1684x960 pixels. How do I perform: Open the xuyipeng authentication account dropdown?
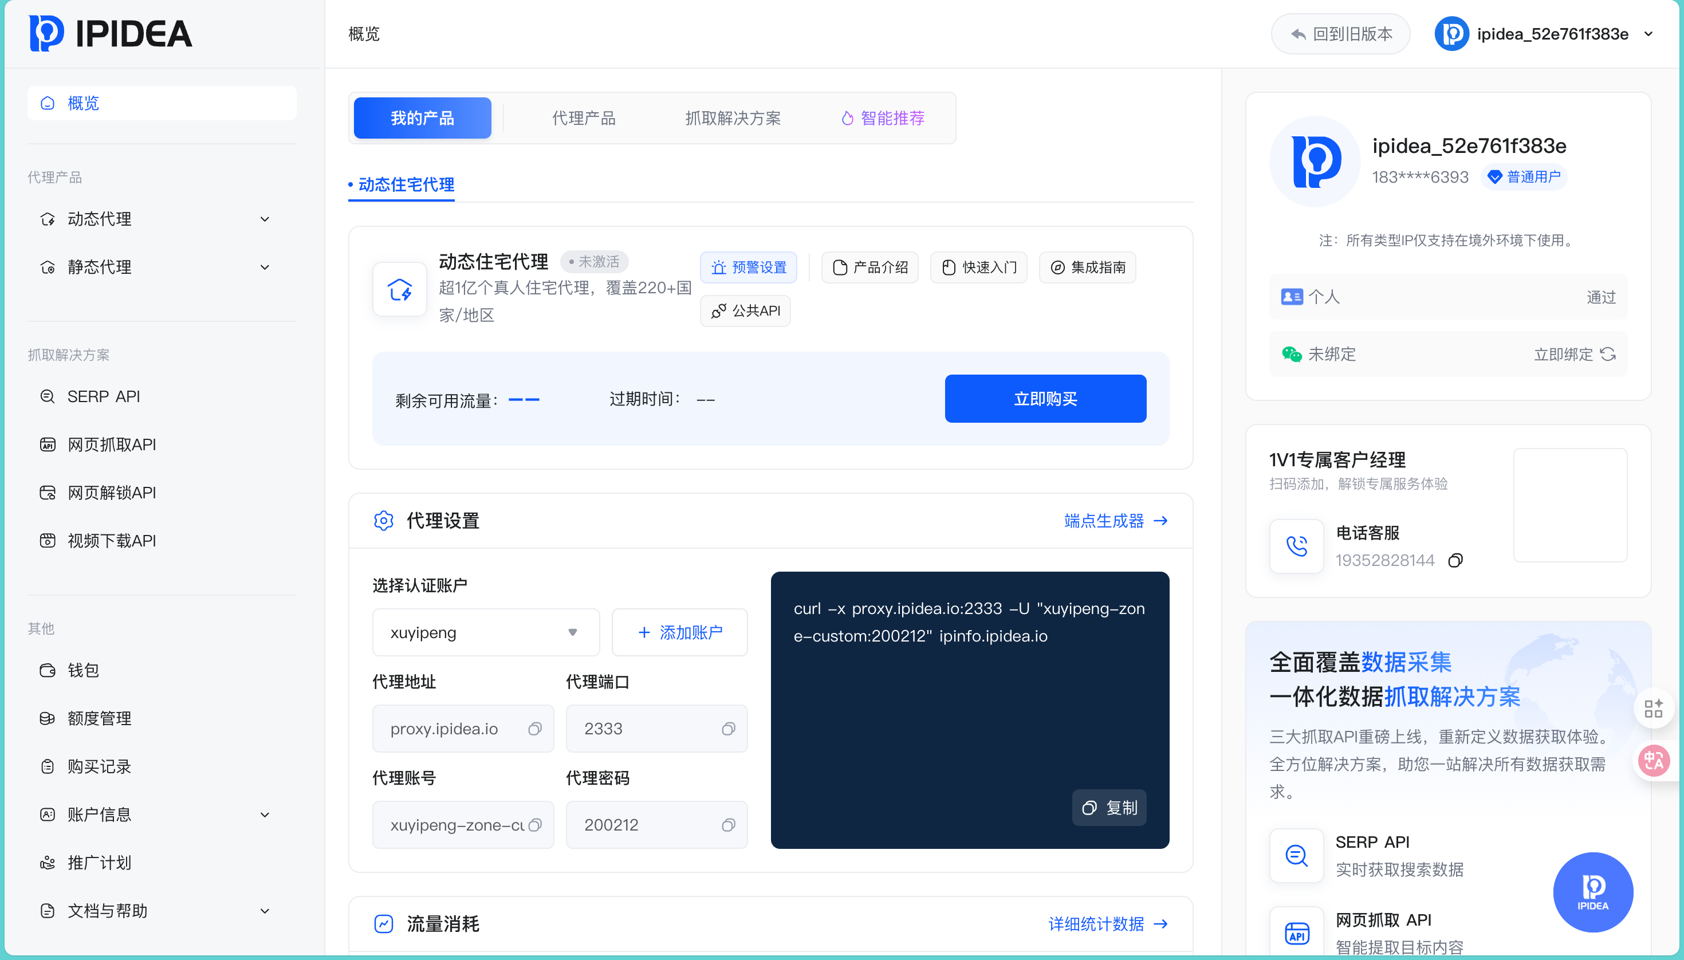(x=486, y=632)
